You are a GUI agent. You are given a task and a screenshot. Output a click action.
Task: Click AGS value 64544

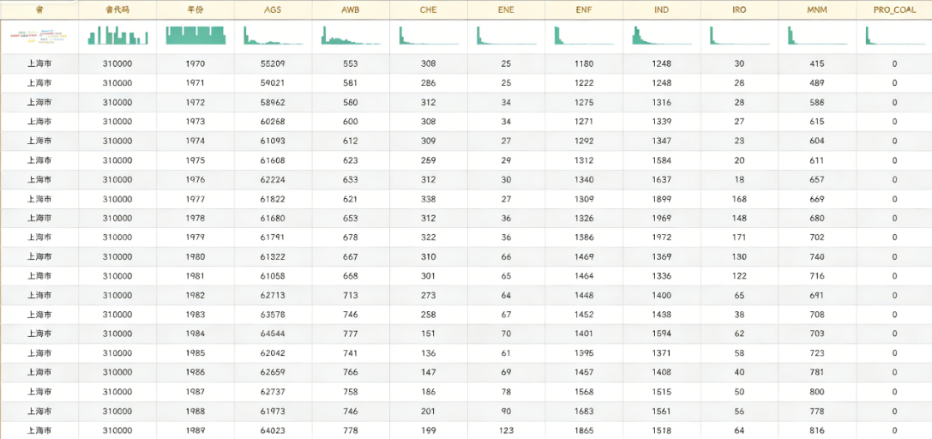pyautogui.click(x=273, y=334)
